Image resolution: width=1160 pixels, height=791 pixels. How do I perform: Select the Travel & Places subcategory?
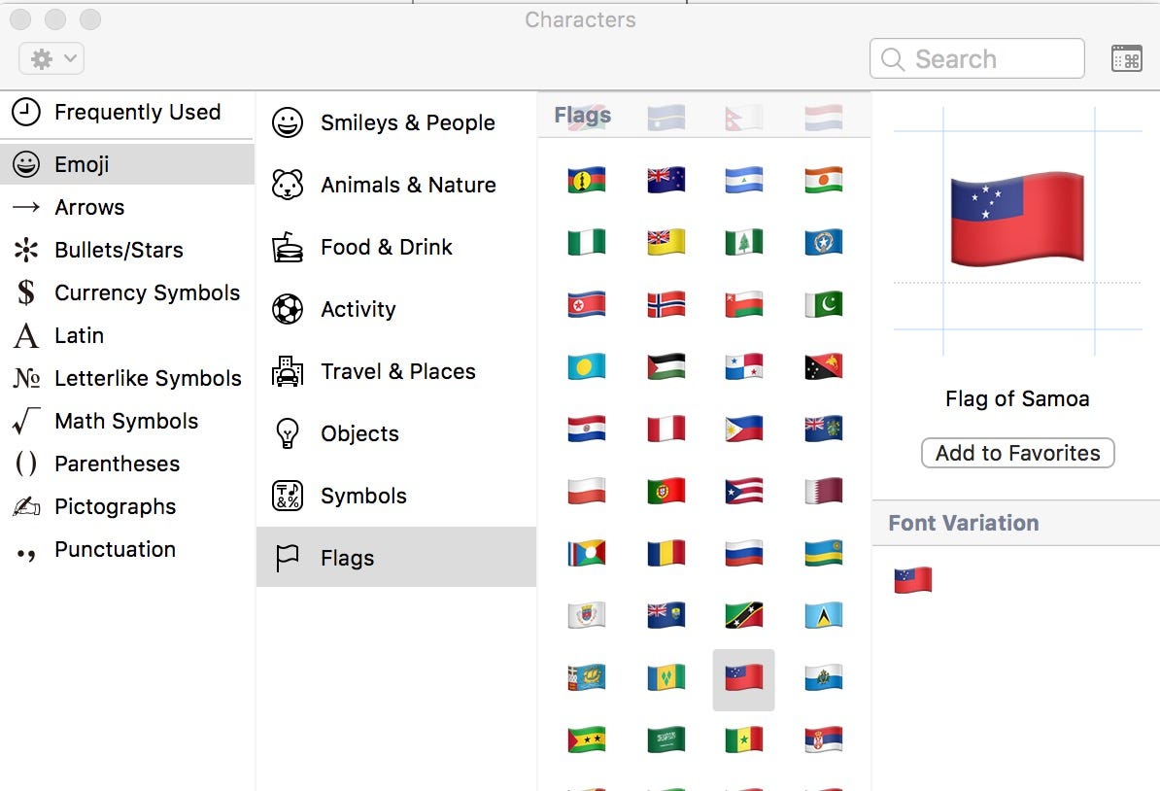[x=395, y=371]
